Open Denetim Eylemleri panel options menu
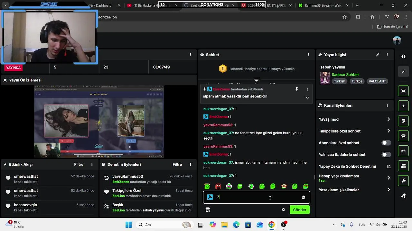 pyautogui.click(x=190, y=165)
